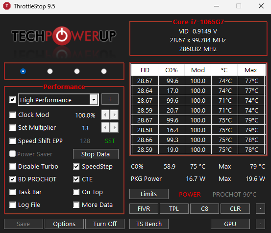Enable the Speed Shift EPP checkbox
This screenshot has height=233, width=271.
[x=12, y=141]
